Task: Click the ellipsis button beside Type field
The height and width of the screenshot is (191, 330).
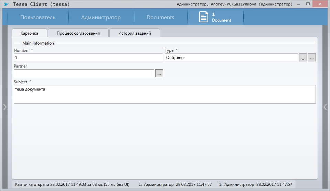Action: [312, 58]
